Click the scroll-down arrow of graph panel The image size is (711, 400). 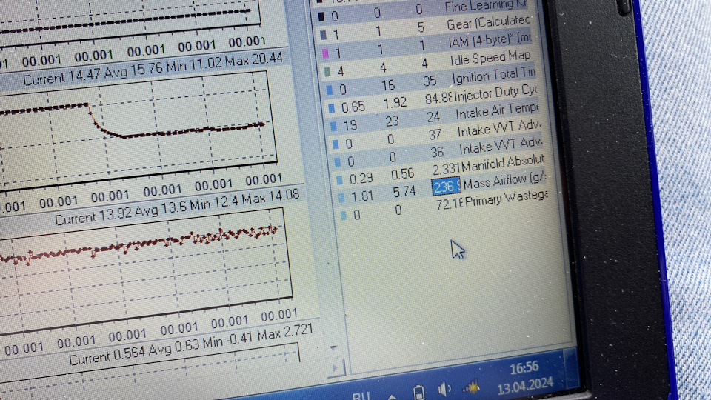(333, 348)
